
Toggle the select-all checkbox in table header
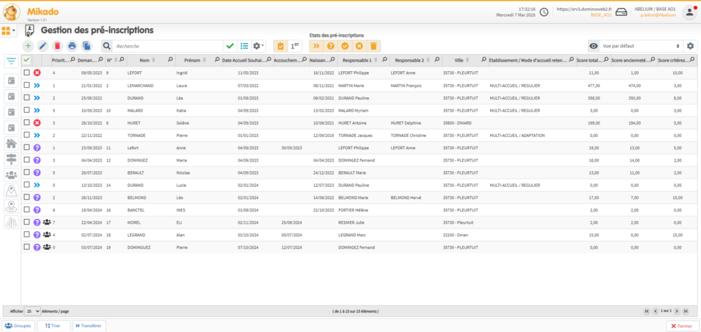pos(27,60)
